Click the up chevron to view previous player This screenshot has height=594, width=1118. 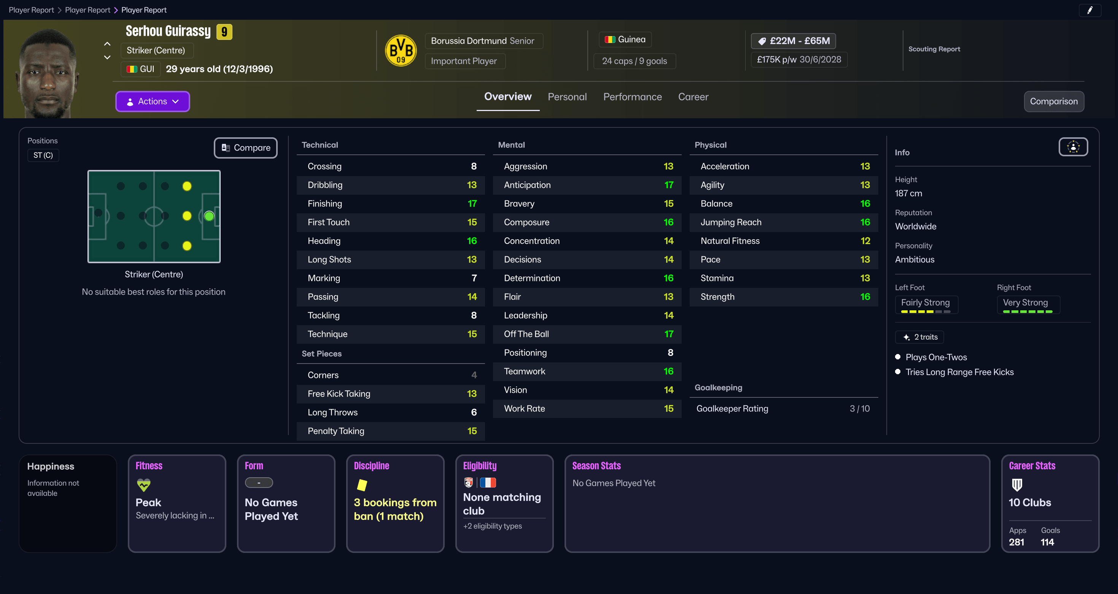point(107,43)
